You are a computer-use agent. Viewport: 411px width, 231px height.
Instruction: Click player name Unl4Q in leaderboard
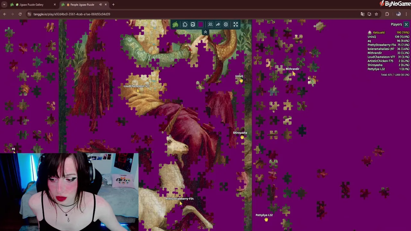point(372,37)
